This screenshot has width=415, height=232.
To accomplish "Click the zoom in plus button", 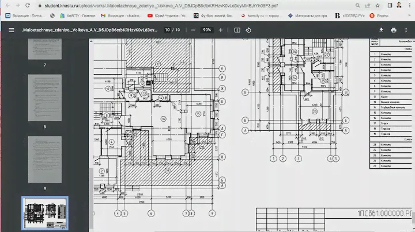I will point(221,30).
